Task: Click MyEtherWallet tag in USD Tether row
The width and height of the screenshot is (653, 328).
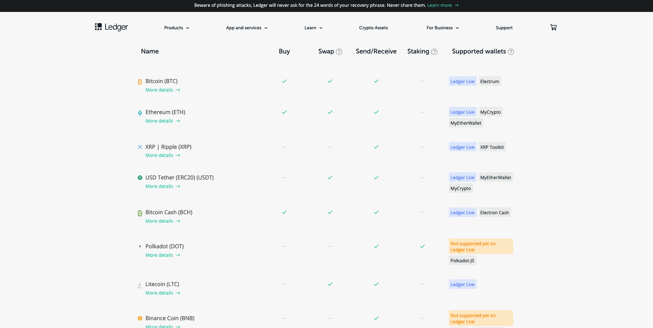Action: tap(496, 177)
